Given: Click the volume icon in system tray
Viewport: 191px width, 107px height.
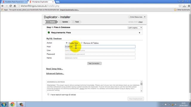Looking at the screenshot, I should (x=176, y=104).
